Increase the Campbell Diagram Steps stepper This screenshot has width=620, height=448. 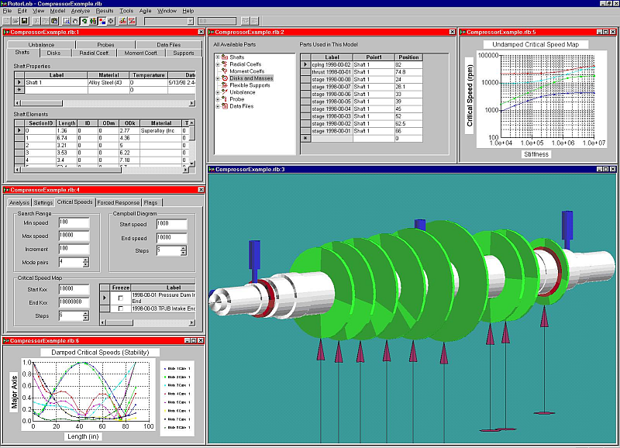(x=183, y=248)
